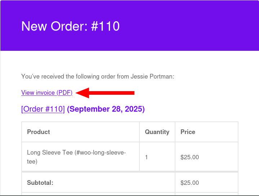Open the View invoice (PDF) link

tap(46, 93)
